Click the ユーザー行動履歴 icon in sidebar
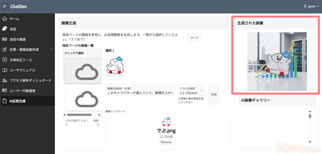Viewport: 322px width, 154px height. pos(5,91)
